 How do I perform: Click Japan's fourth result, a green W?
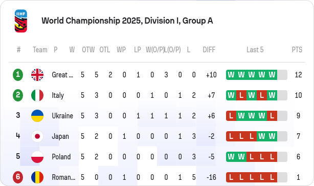click(x=262, y=136)
